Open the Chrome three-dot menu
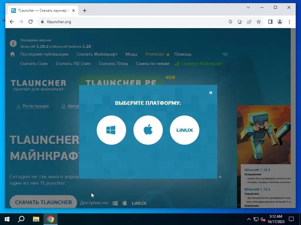Screen dimensions: 301x225 coord(289,22)
